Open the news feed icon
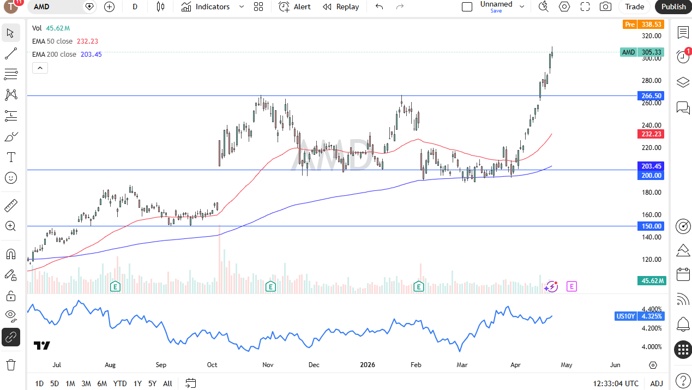This screenshot has width=692, height=390. [x=683, y=299]
